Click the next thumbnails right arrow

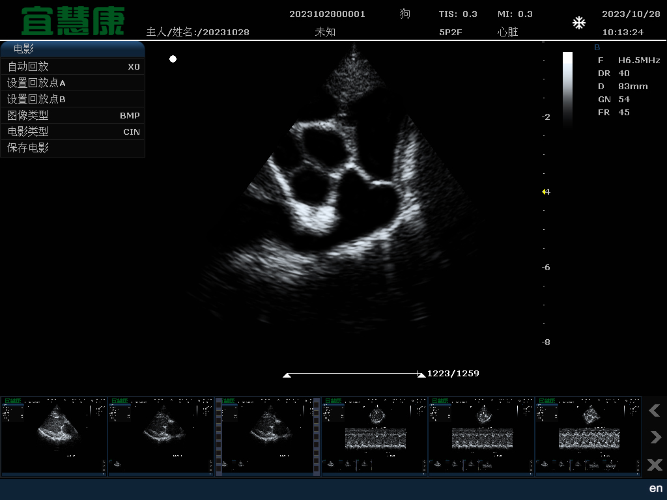[655, 437]
